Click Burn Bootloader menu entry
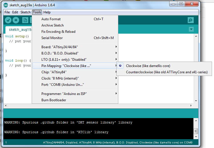214x148 pixels. coord(75,100)
